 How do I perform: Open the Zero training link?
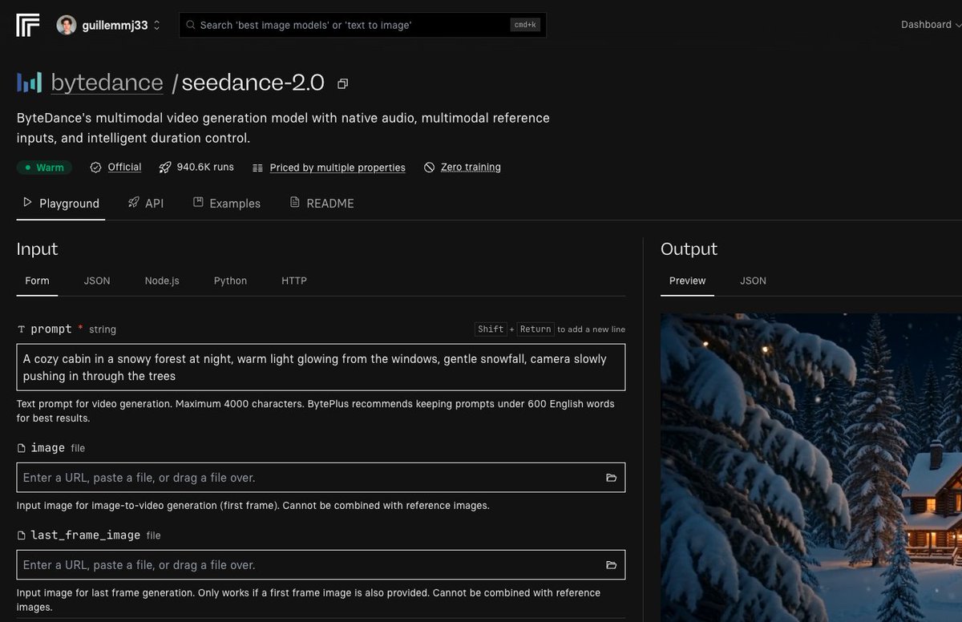[x=471, y=167]
